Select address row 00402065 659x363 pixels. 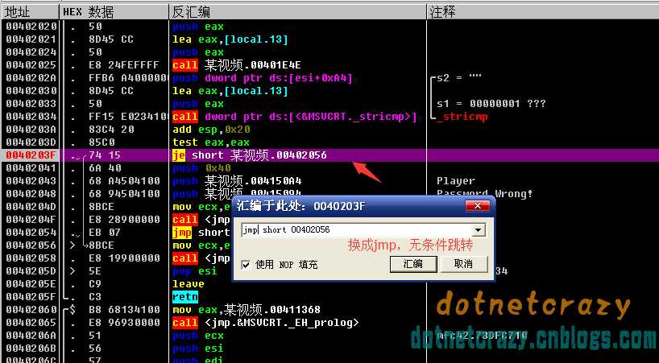[31, 323]
